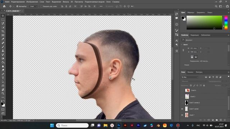This screenshot has width=230, height=129.
Task: Switch to the Градиенты tab
Action: click(x=201, y=13)
